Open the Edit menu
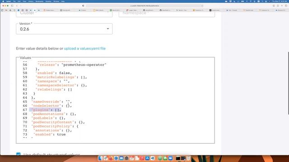289x162 pixels. [x=19, y=1]
